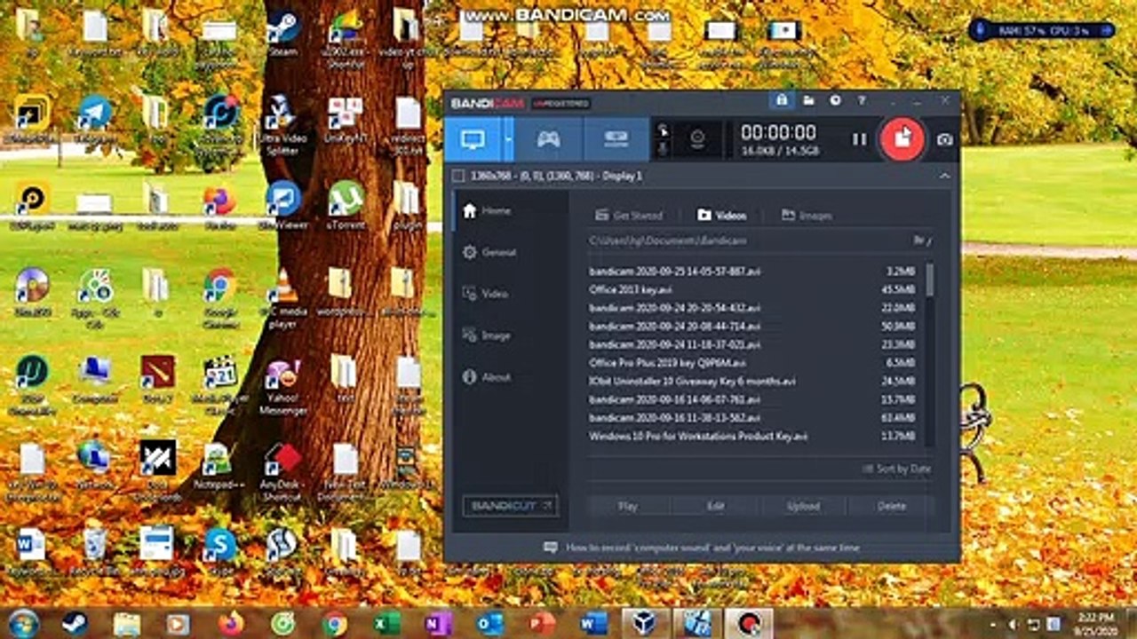Open Ultra Video Splitter desktop shortcut
The image size is (1137, 639).
click(x=282, y=125)
